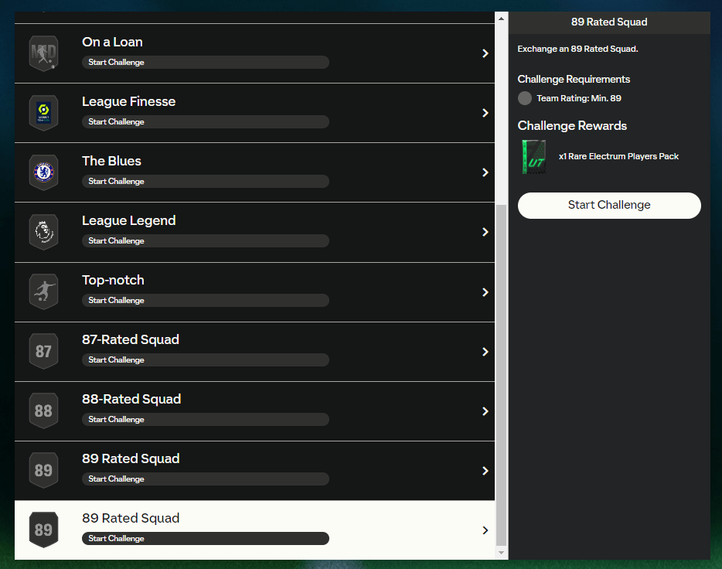Click the Chelsea crest beside The Blues

(x=43, y=172)
